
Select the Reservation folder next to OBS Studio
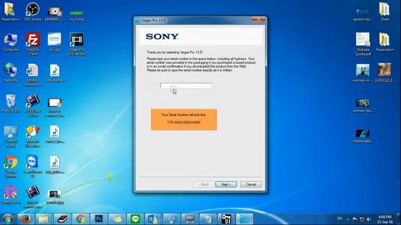(11, 11)
